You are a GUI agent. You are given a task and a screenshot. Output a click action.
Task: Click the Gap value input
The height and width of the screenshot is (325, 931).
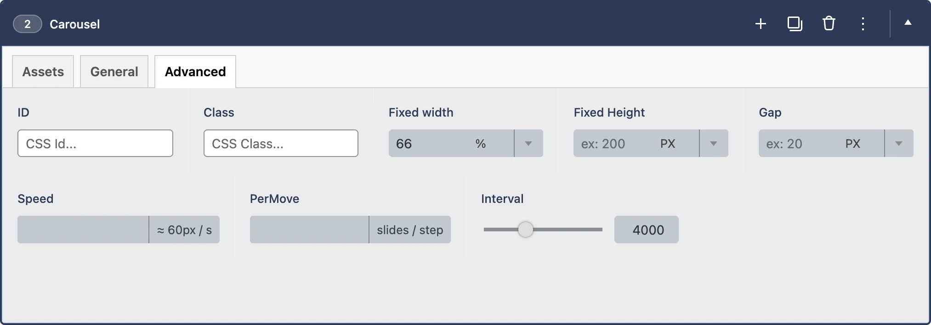pyautogui.click(x=799, y=144)
